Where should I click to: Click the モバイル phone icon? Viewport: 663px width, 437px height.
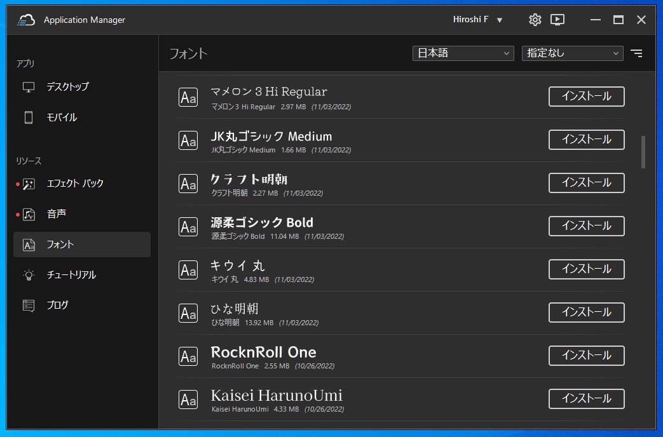tap(29, 118)
